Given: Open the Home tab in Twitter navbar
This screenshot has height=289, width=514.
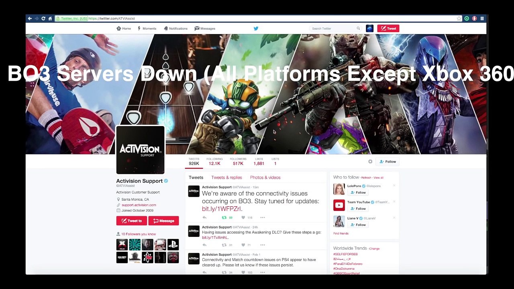Looking at the screenshot, I should (124, 28).
